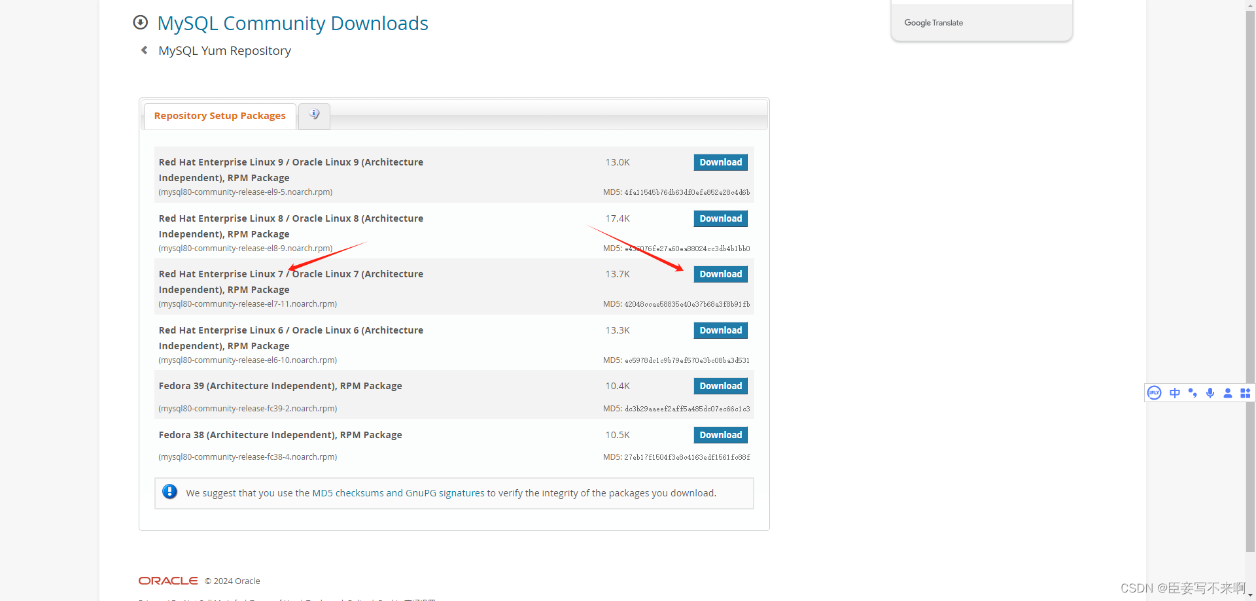Click the Red Hat Enterprise Linux 9 package title
This screenshot has width=1256, height=601.
pyautogui.click(x=291, y=170)
